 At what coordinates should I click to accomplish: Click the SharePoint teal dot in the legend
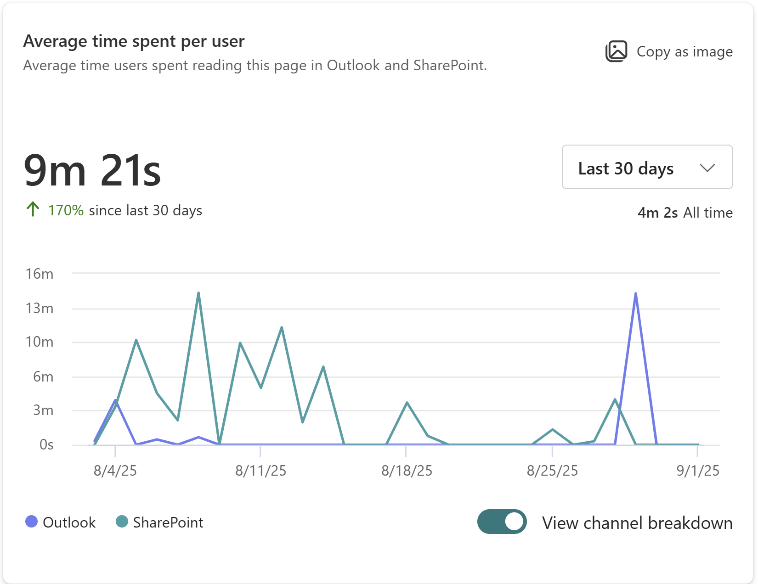(122, 522)
